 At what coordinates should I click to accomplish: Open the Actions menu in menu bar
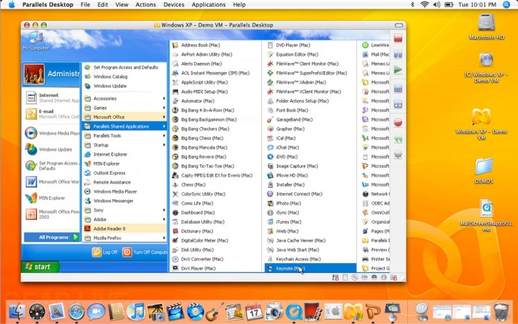145,5
